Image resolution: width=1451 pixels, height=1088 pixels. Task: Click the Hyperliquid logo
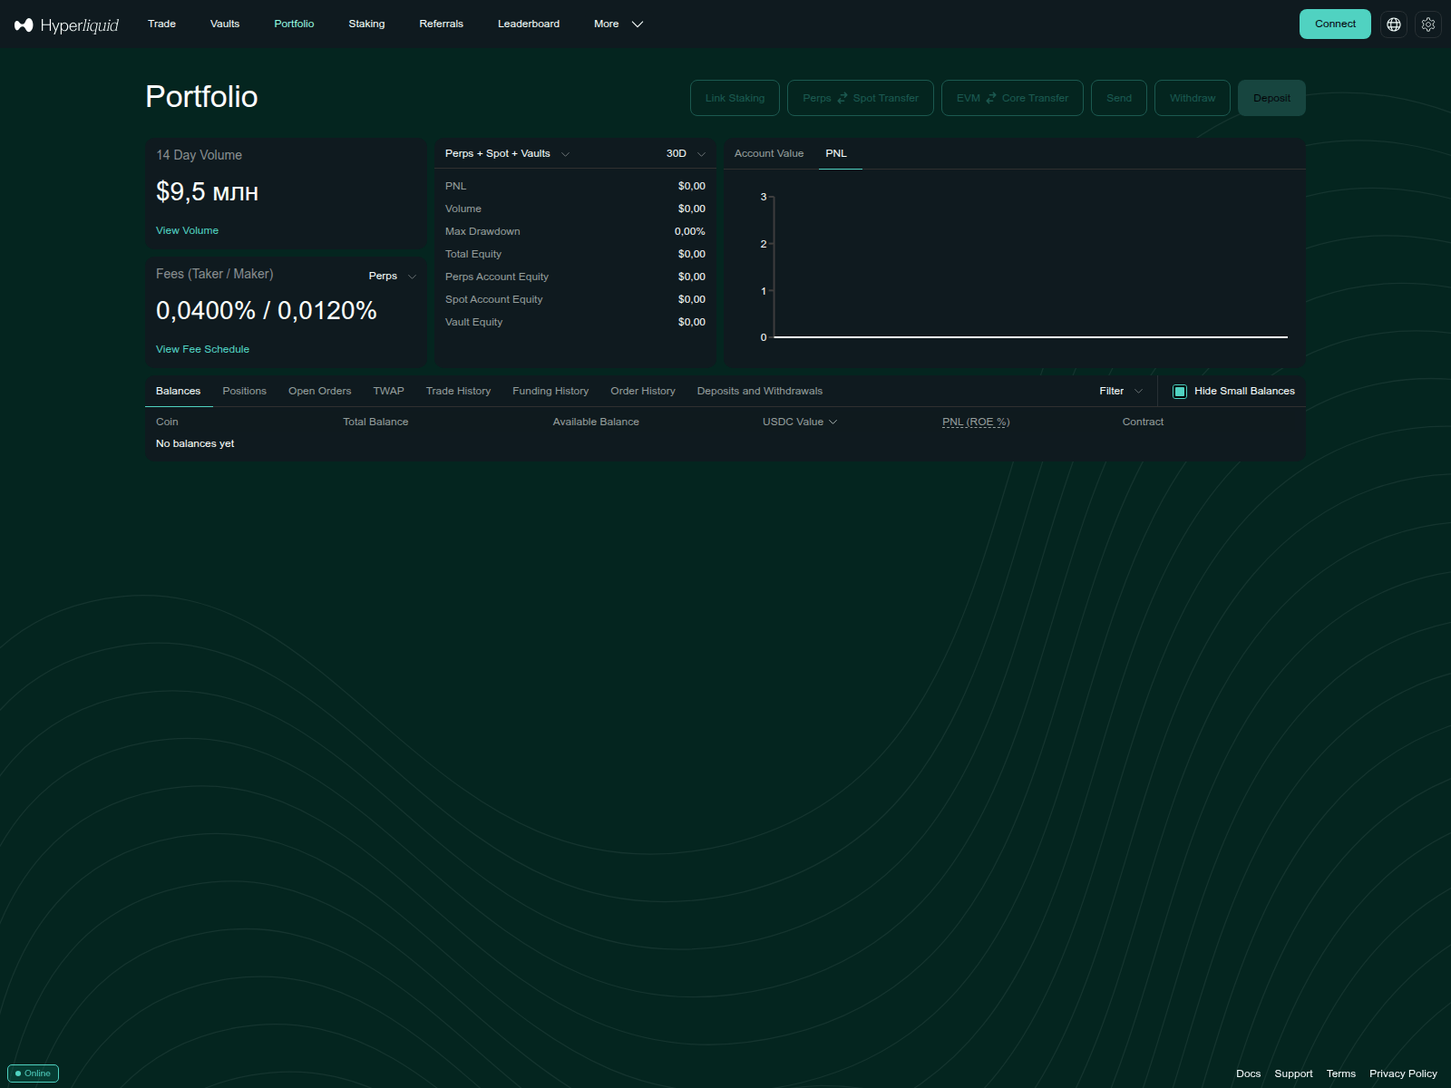click(67, 24)
